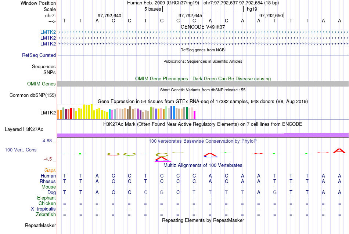This screenshot has height=234, width=349.
Task: Open 100 vertebrates Basewise Conservation by PhyloP title
Action: coord(203,141)
